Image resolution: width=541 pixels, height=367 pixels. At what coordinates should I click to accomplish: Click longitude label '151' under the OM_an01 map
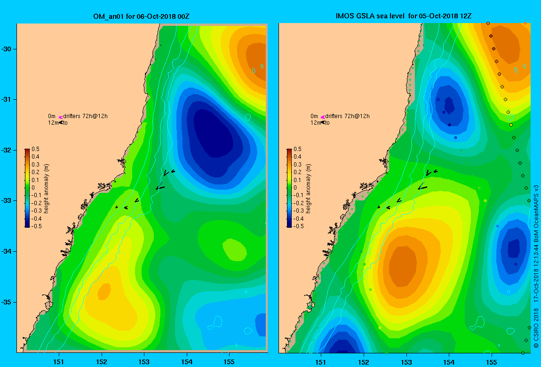(59, 362)
